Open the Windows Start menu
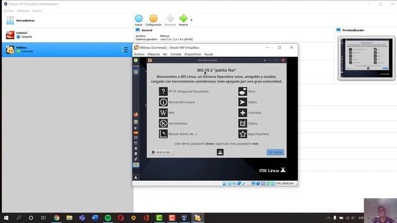The height and width of the screenshot is (223, 397). [6, 217]
